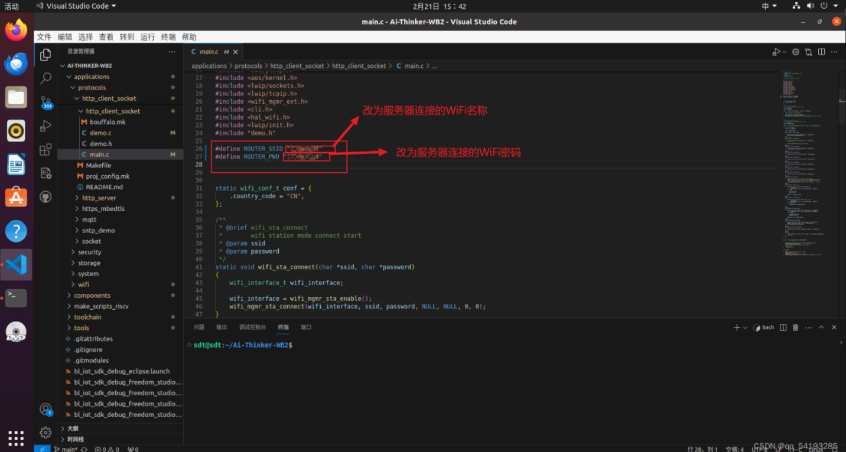846x452 pixels.
Task: Split the editor to the right
Action: 821,52
